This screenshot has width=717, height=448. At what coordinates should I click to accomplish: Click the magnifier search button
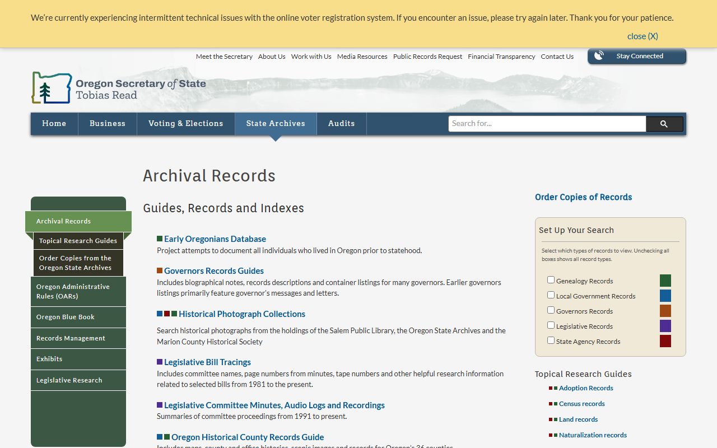664,124
